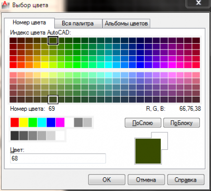
Task: Pick the red standard color swatch
Action: point(15,122)
